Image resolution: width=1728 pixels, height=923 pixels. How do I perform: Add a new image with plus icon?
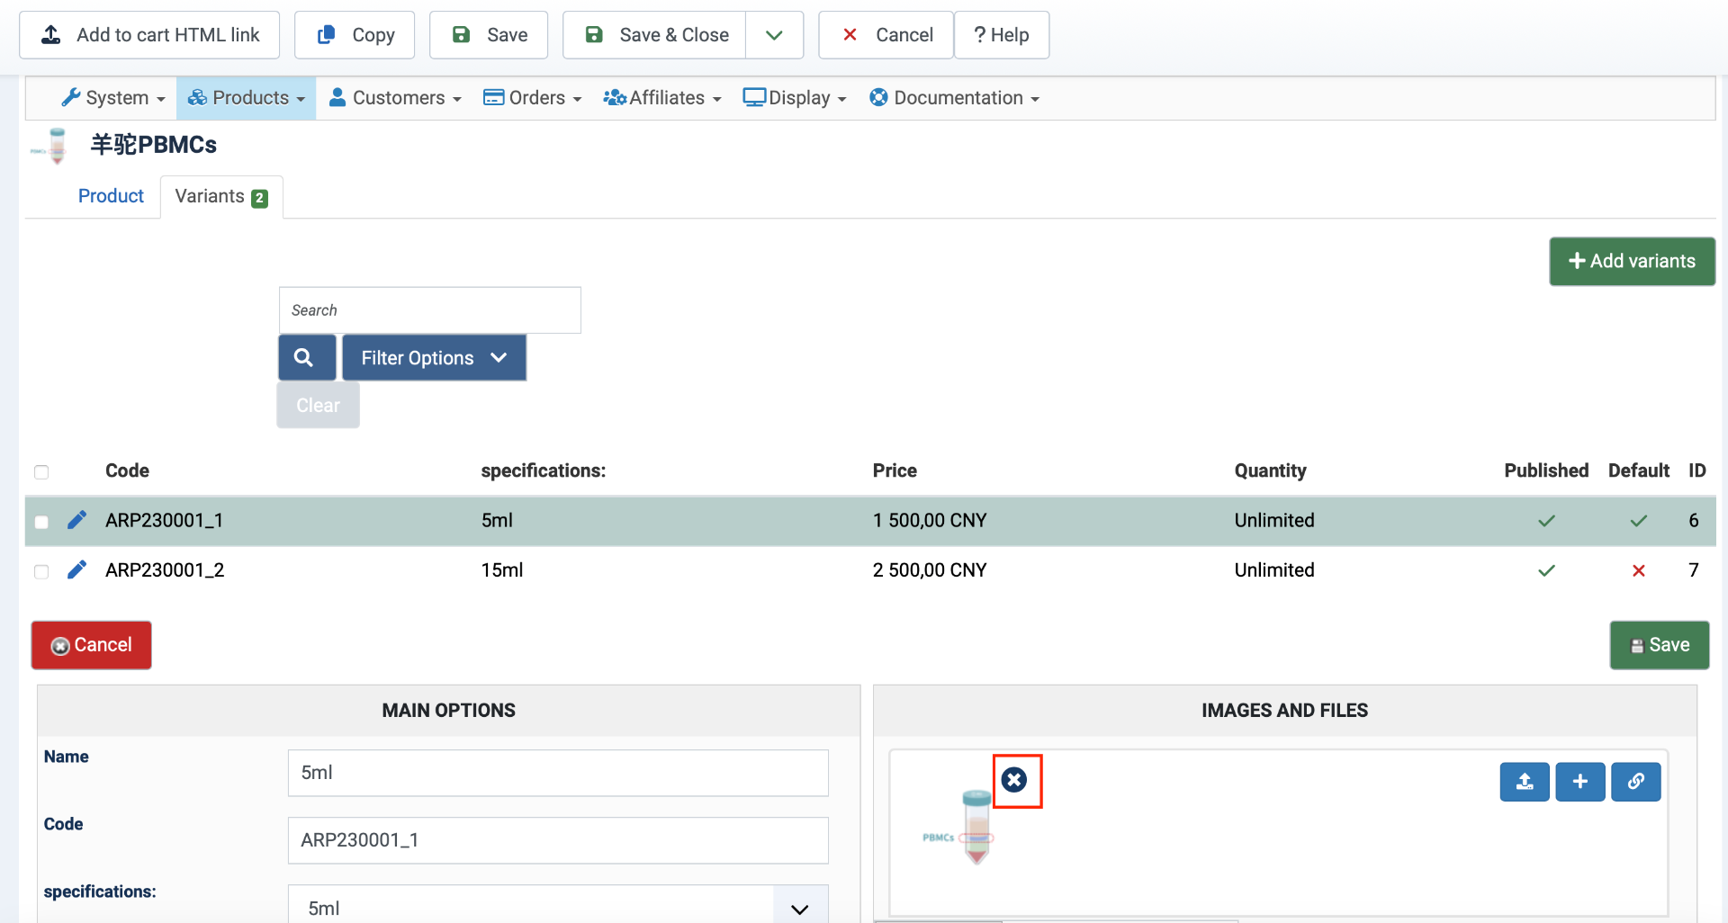point(1579,782)
